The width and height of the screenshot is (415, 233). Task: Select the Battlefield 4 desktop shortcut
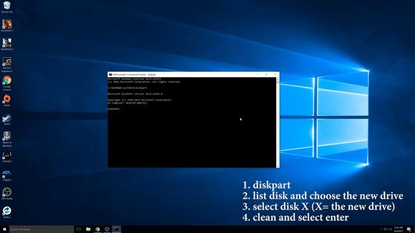click(7, 44)
